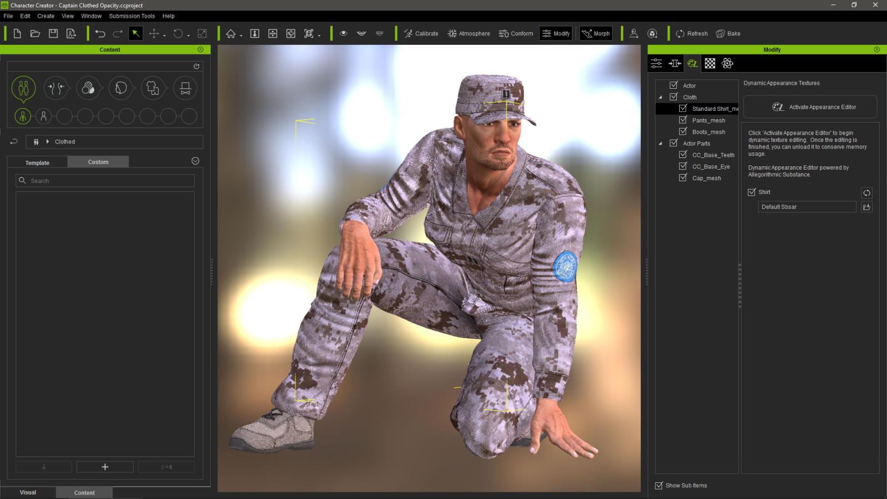Toggle the Cloth checkbox
The height and width of the screenshot is (499, 887).
[674, 96]
